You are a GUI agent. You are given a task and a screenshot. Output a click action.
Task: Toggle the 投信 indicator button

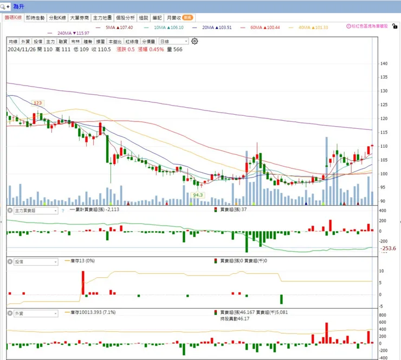point(38,41)
